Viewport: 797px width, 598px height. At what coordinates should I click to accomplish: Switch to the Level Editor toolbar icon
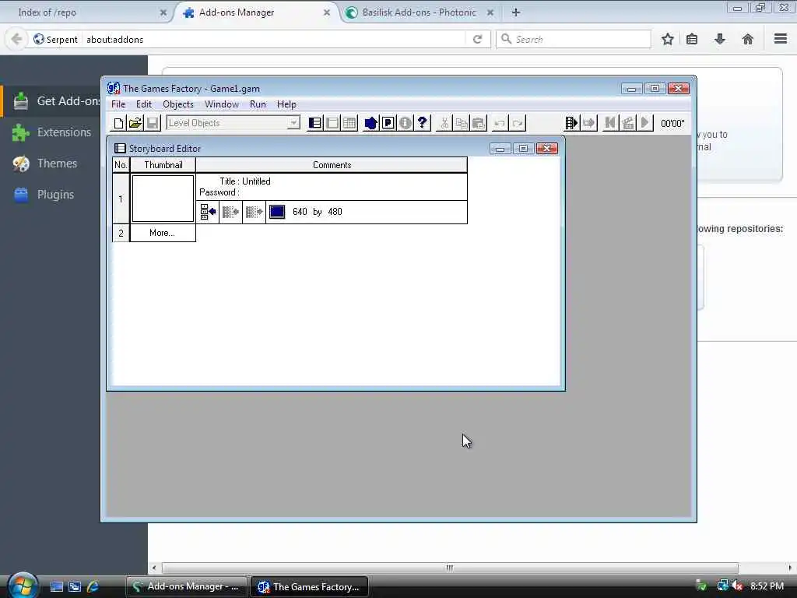tap(332, 123)
